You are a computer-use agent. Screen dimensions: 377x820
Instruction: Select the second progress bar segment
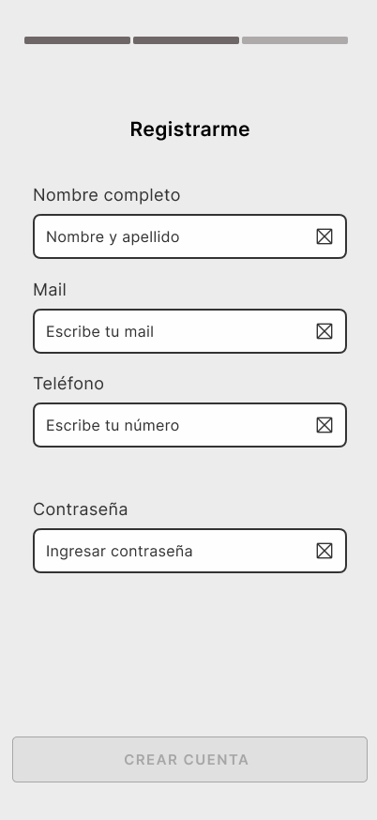[x=186, y=40]
